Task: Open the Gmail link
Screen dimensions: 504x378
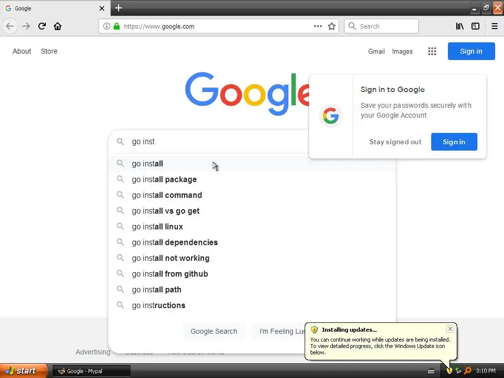Action: tap(377, 51)
